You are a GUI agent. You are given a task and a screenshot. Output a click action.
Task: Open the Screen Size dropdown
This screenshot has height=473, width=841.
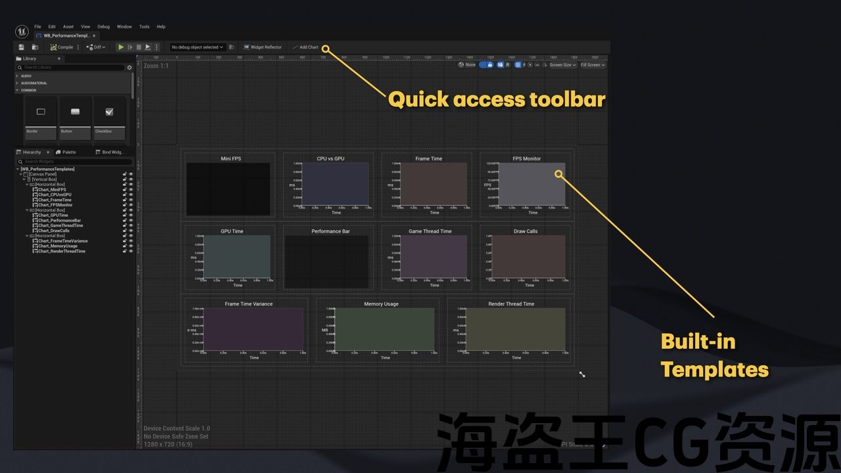[x=562, y=65]
